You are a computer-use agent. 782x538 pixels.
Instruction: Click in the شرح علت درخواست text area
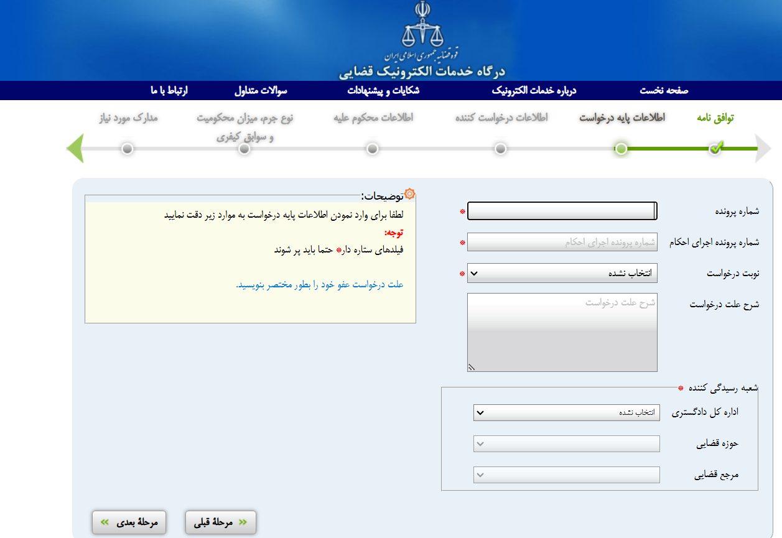click(x=562, y=333)
